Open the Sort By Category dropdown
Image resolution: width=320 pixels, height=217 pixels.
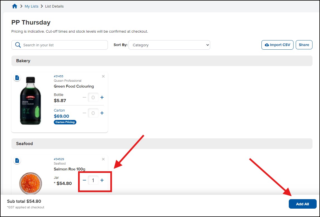click(x=169, y=45)
